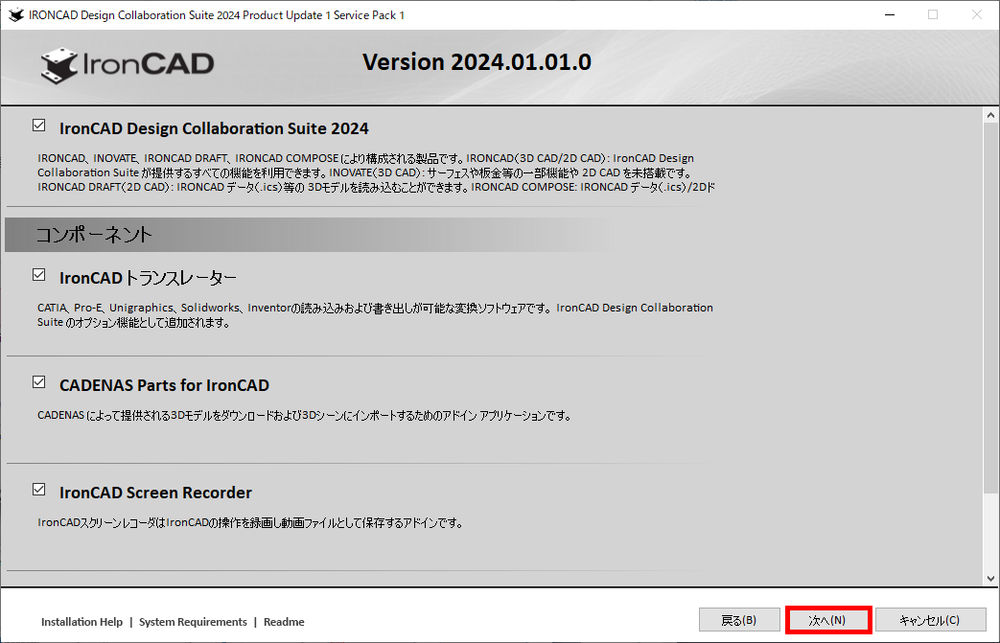Click the キャンセル(C) cancel button
Screen dimensions: 1000x643
(928, 620)
